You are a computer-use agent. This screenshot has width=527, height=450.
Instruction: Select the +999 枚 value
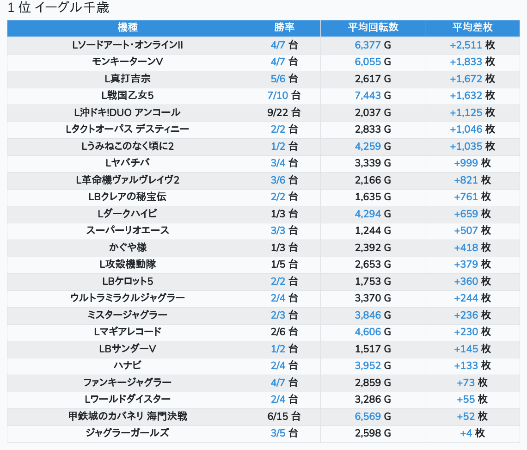[472, 163]
